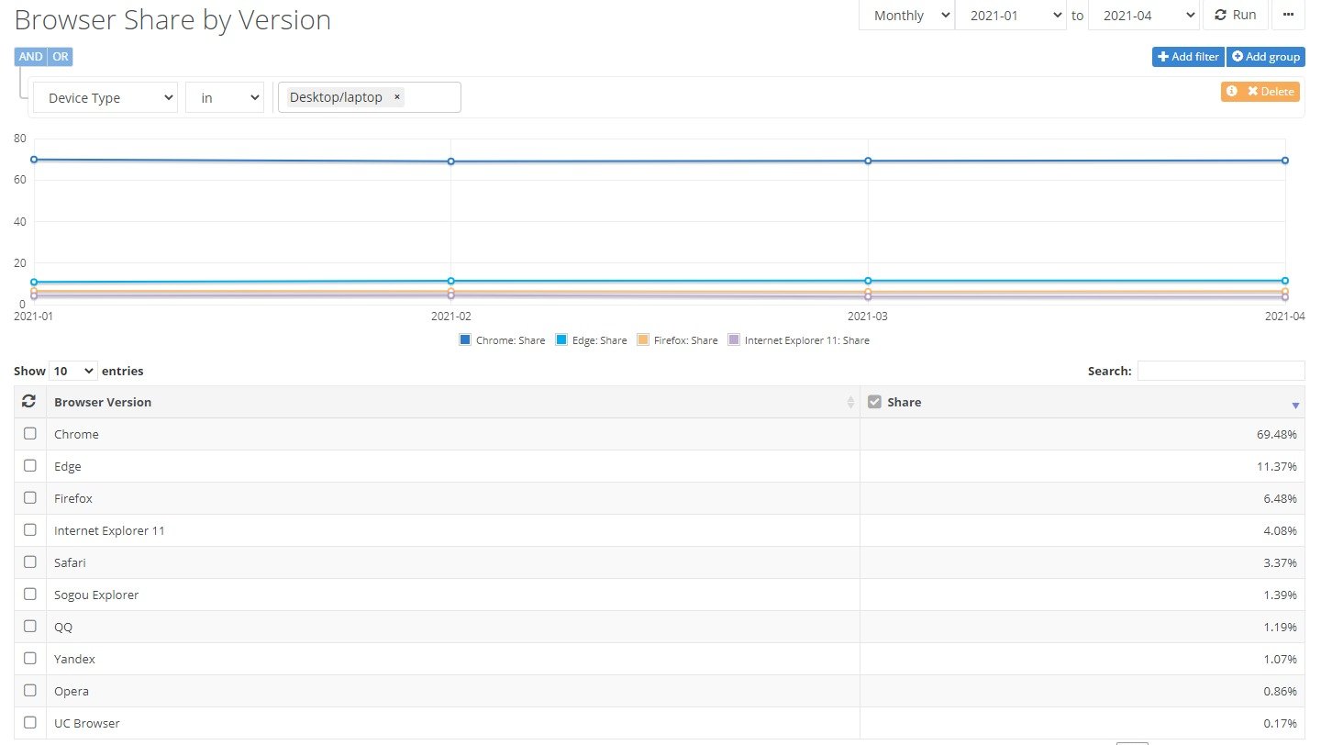Check the Safari row checkbox

[30, 562]
